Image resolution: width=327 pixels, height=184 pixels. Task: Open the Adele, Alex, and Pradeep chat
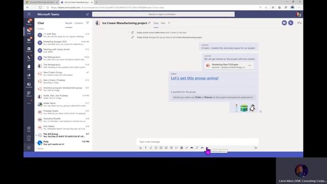(x=63, y=97)
